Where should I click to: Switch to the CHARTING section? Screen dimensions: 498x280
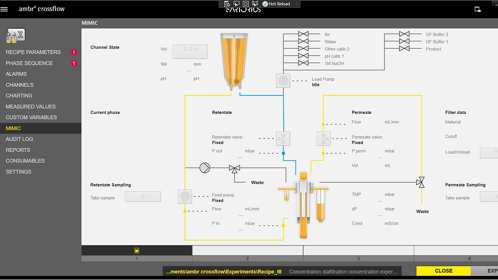(19, 95)
